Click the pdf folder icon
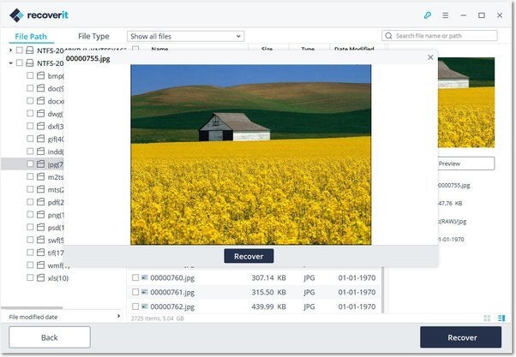Image resolution: width=516 pixels, height=357 pixels. point(41,202)
